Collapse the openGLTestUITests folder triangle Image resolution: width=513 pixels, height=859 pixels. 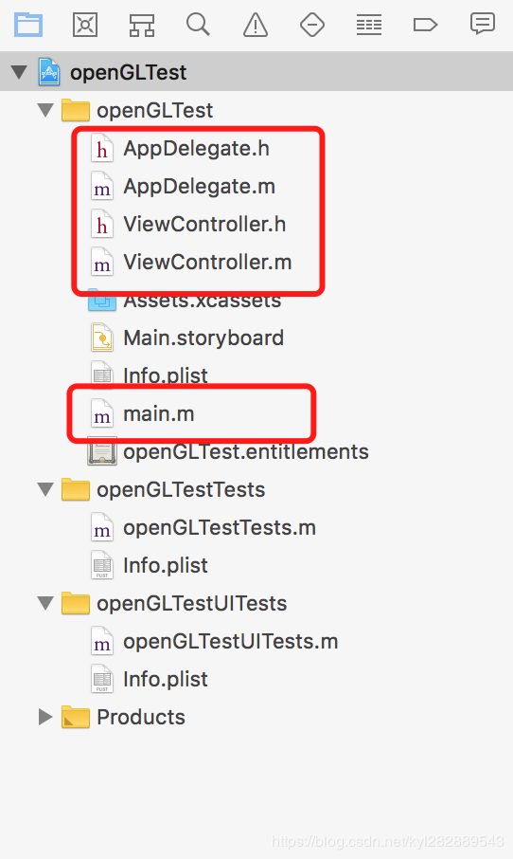(45, 603)
